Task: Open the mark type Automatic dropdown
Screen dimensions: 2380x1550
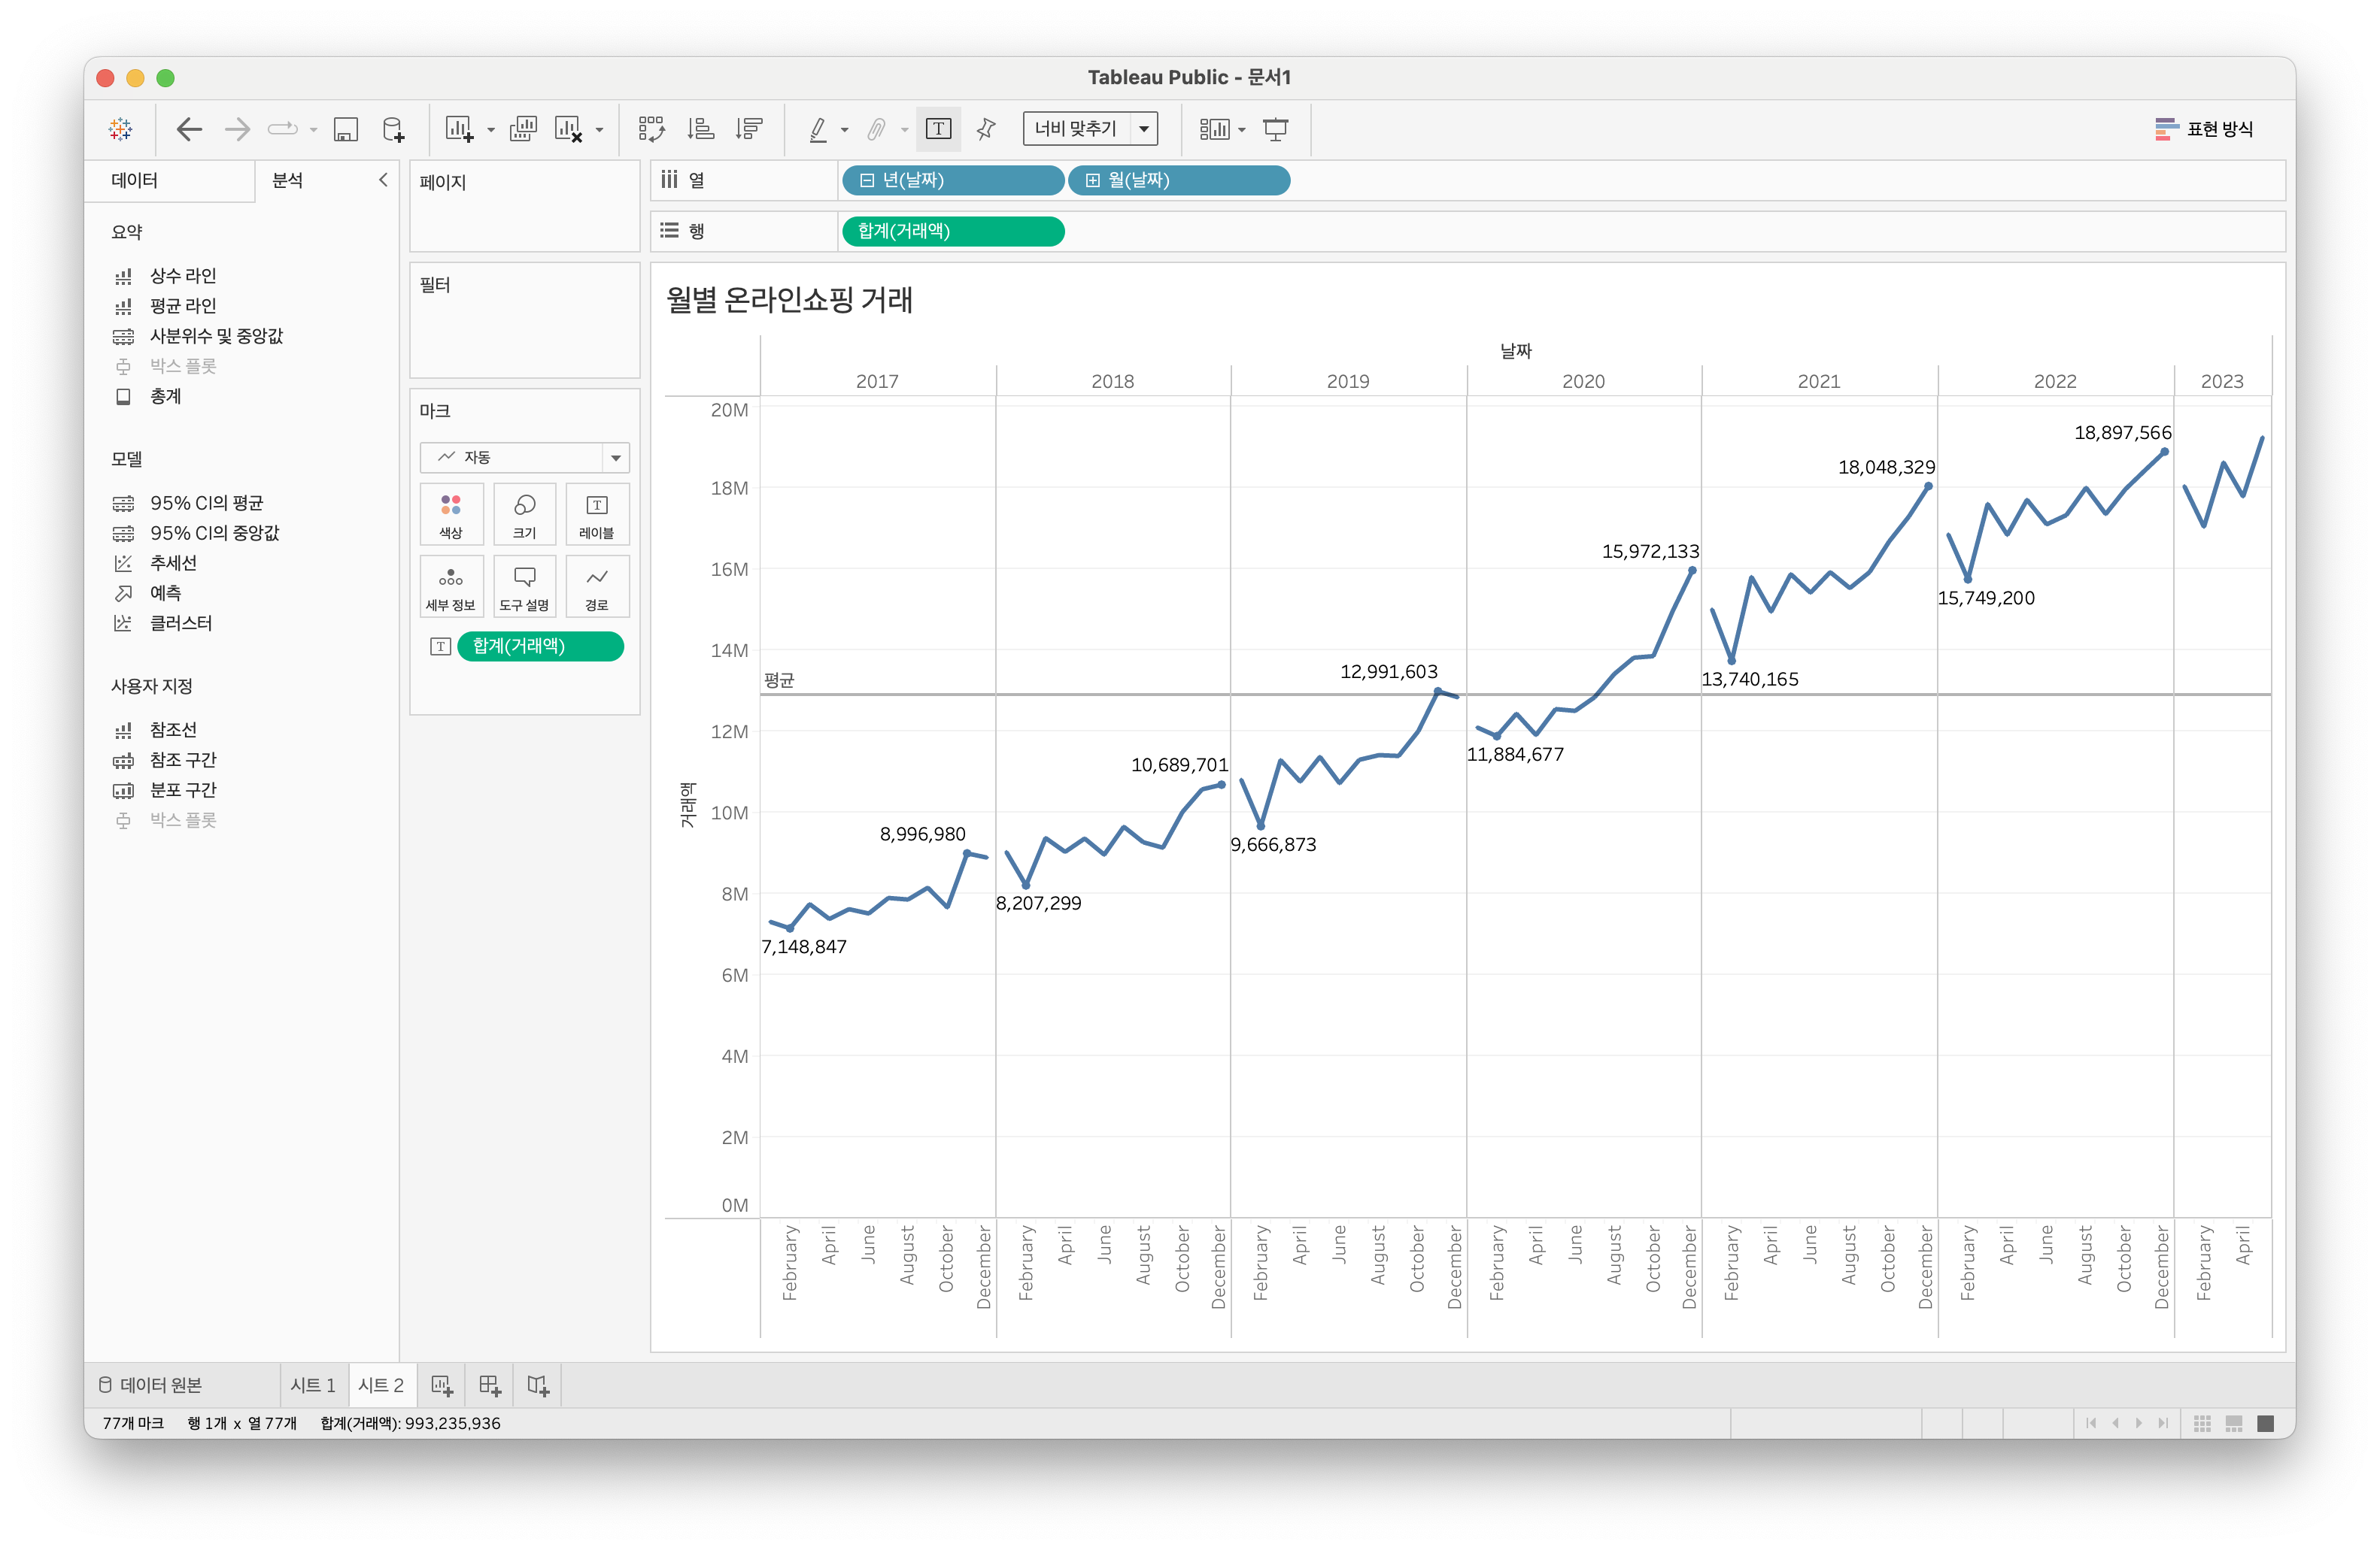Action: (x=524, y=458)
